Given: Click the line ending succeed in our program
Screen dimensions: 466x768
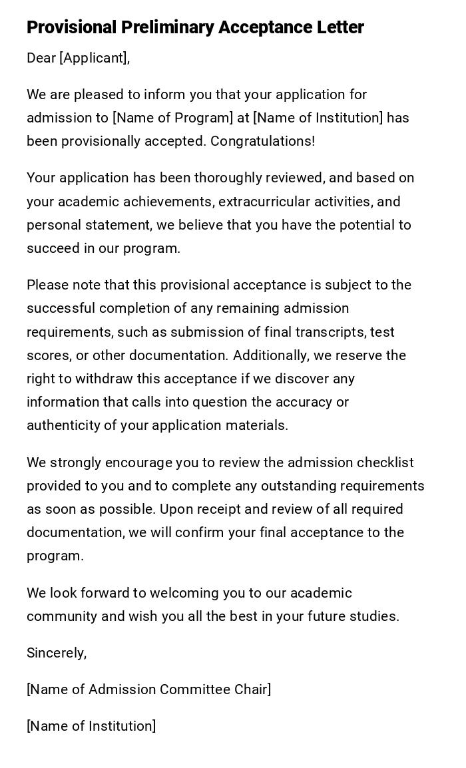Looking at the screenshot, I should coord(103,248).
